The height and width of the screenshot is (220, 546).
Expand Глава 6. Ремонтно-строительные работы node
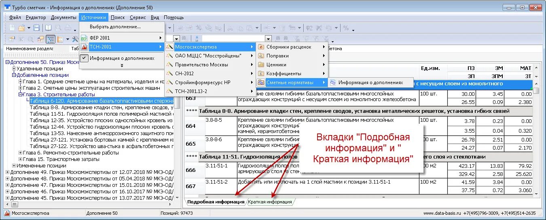coord(20,153)
